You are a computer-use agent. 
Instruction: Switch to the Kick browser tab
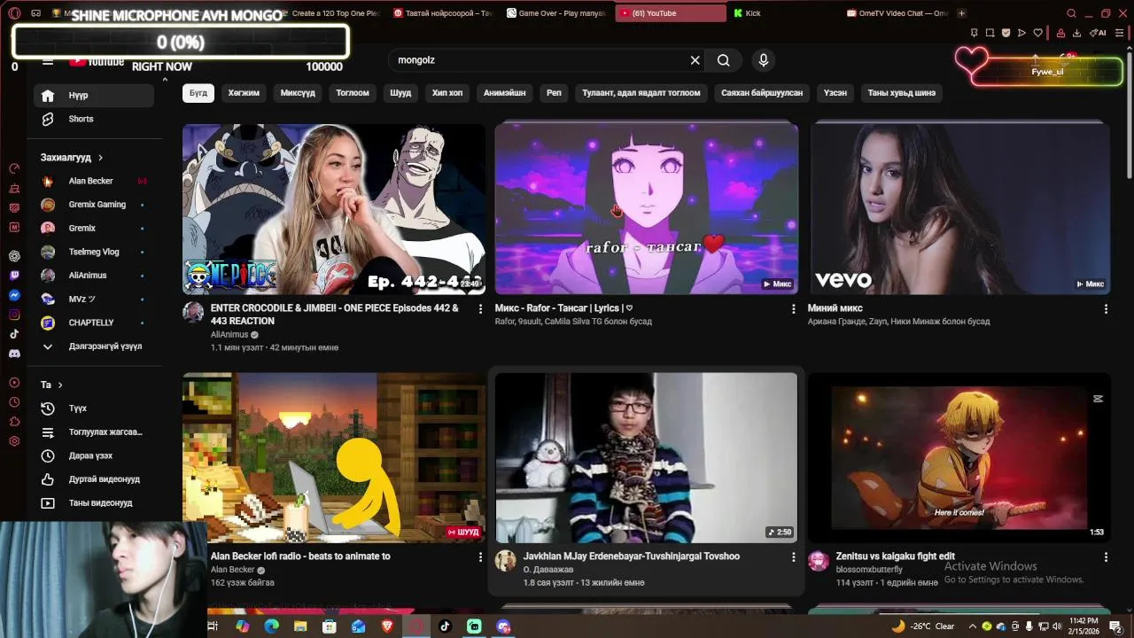[x=780, y=13]
